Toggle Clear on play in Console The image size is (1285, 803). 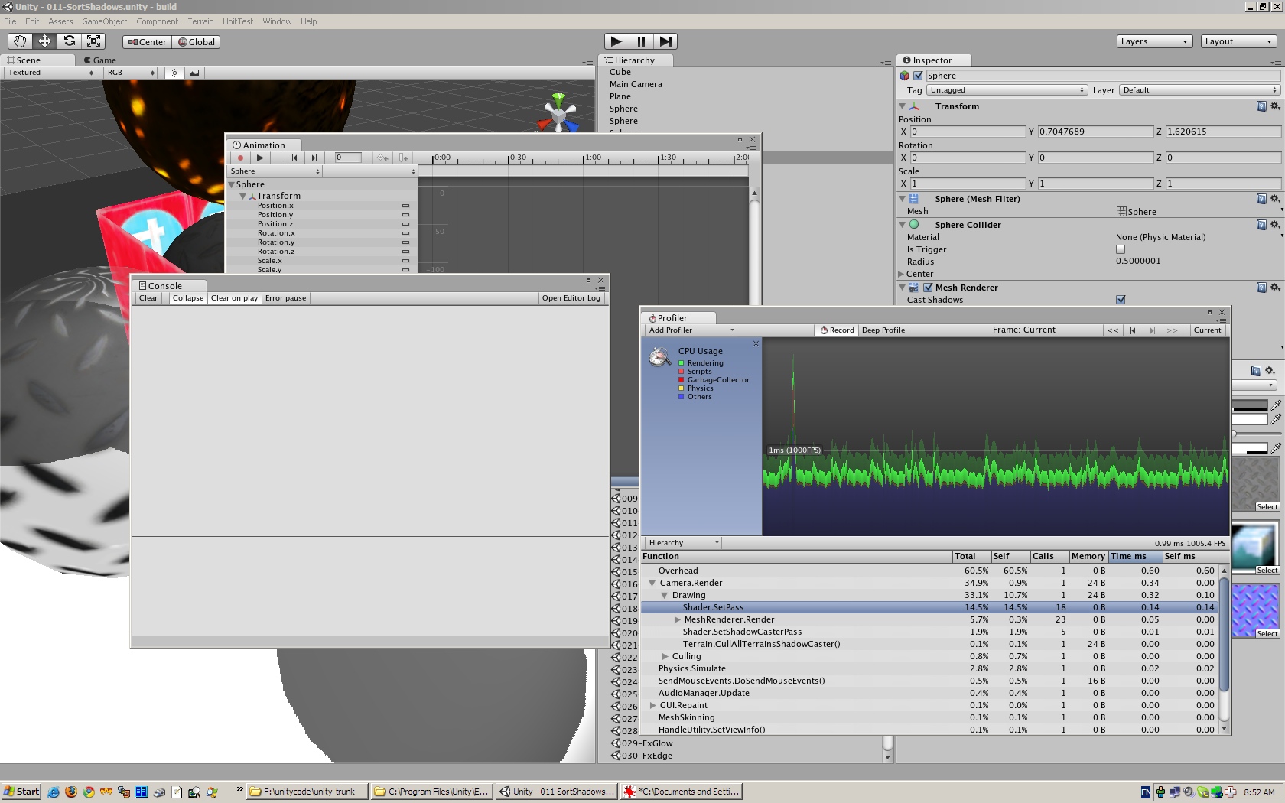(x=234, y=298)
